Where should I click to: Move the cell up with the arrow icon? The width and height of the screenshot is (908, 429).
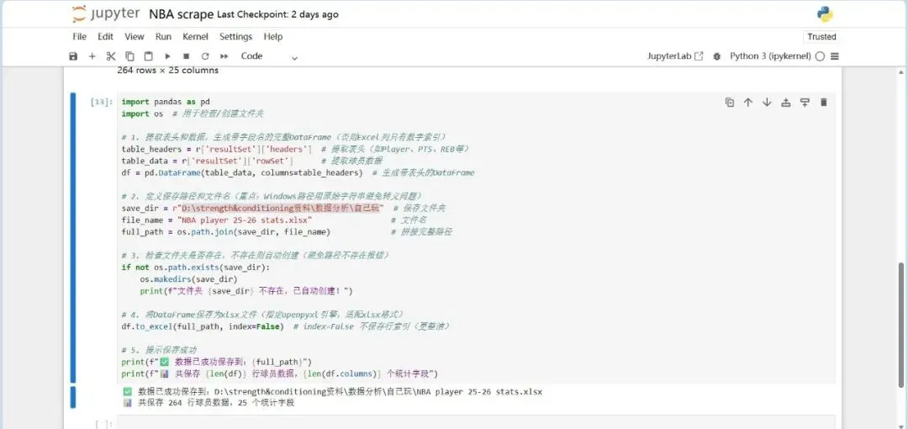[x=747, y=103]
